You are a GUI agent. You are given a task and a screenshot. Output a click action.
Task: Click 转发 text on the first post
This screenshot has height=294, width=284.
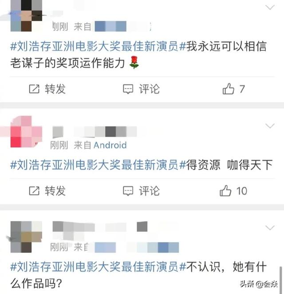(55, 89)
